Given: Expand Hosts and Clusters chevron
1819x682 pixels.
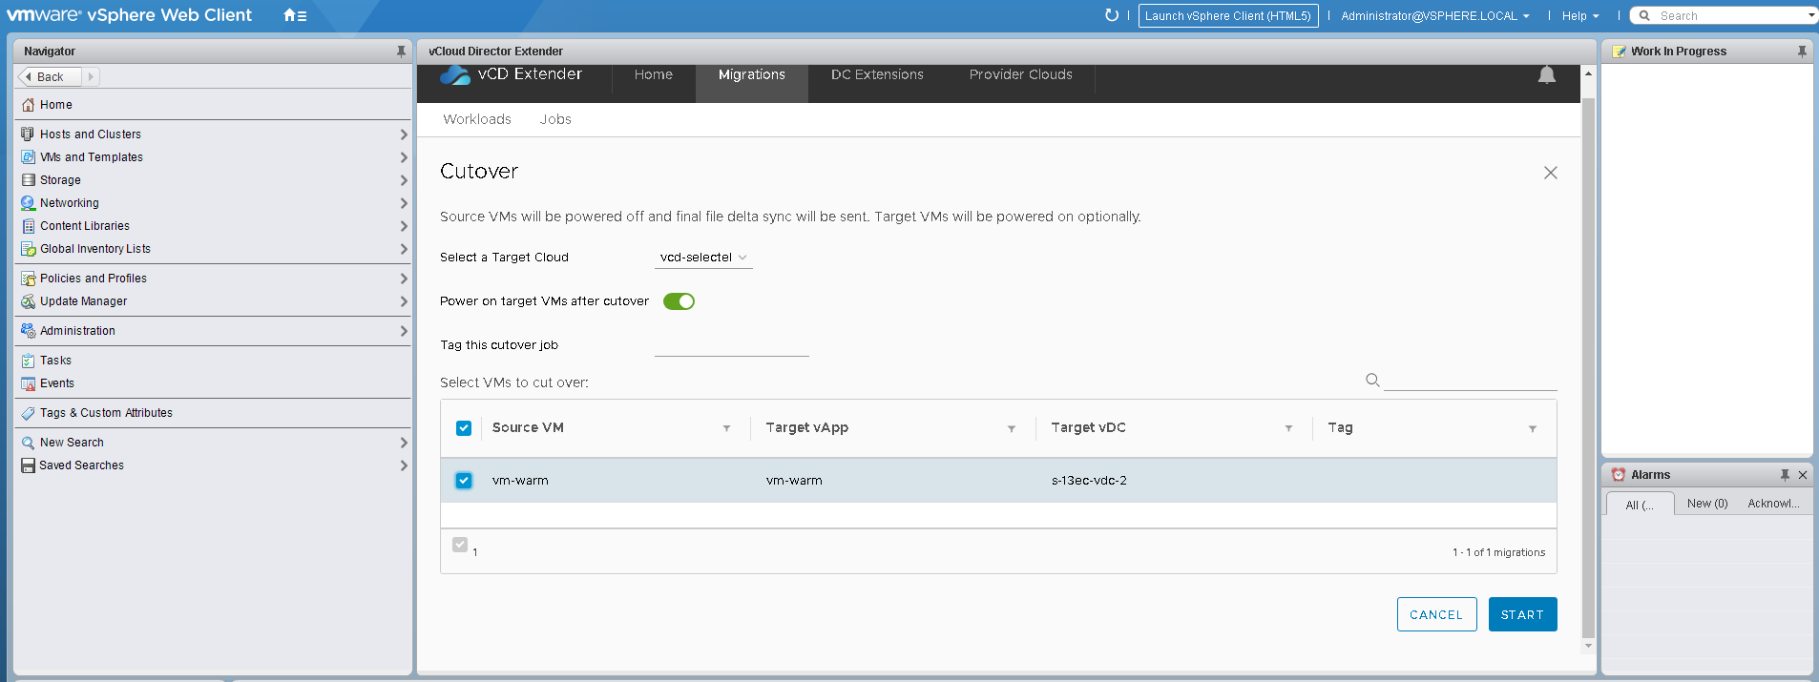Looking at the screenshot, I should coord(404,134).
